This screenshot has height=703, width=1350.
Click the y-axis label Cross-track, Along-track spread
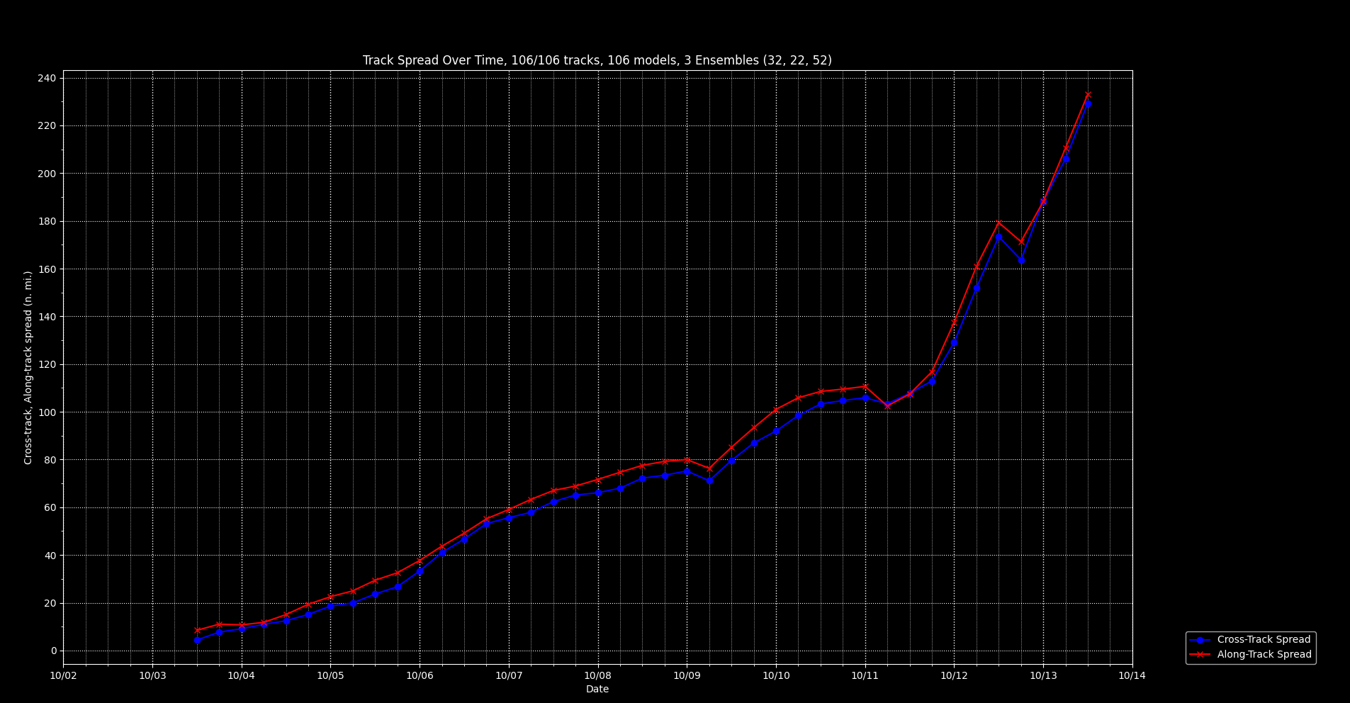coord(28,367)
